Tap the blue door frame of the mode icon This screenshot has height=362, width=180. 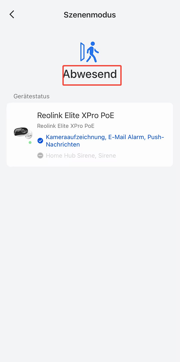tap(83, 52)
